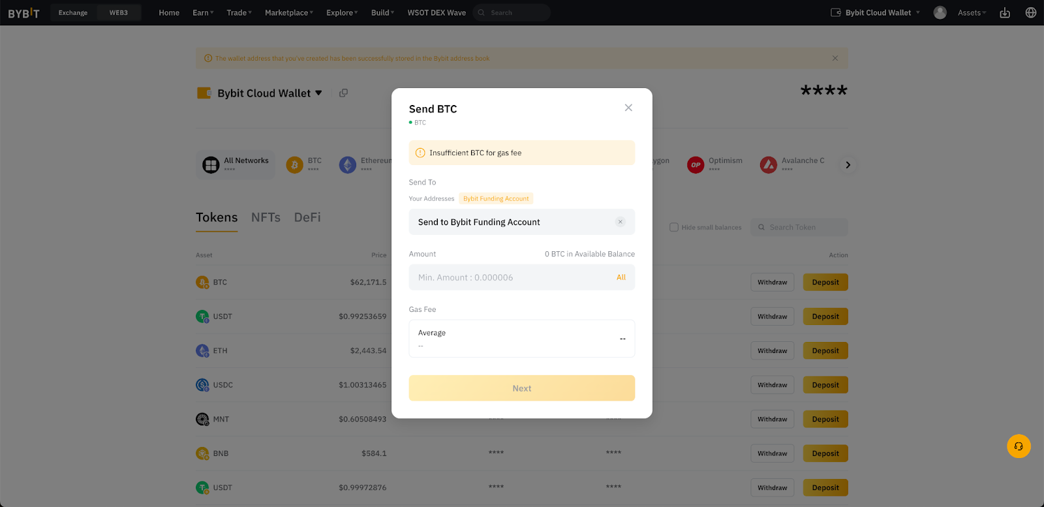Withdraw BTC from the token list
1044x507 pixels.
pyautogui.click(x=773, y=283)
